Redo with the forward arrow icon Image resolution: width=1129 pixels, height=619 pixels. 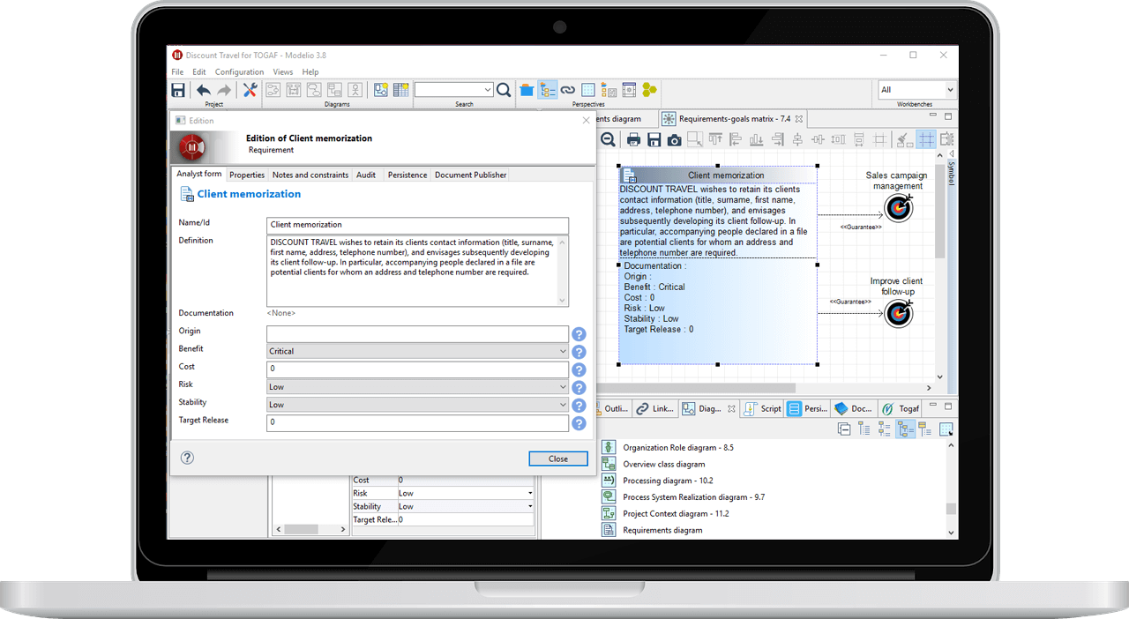pos(224,90)
